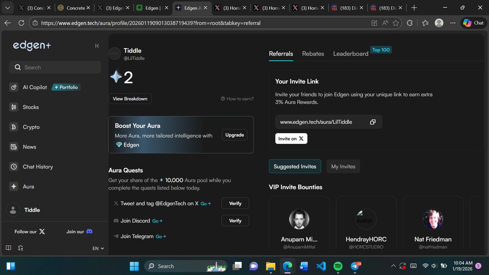
Task: Copy the invite link with the copy icon
Action: 372,122
